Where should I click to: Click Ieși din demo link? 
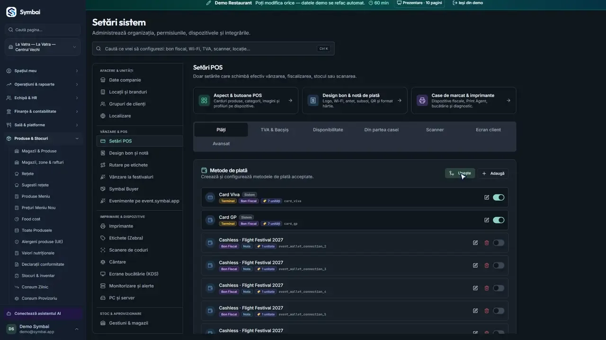pyautogui.click(x=468, y=3)
